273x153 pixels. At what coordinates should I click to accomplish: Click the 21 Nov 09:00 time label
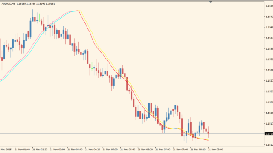pos(215,150)
